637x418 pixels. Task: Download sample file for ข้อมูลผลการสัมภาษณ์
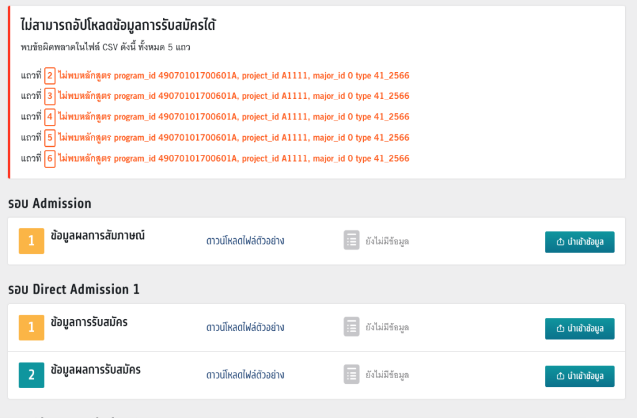(x=245, y=241)
